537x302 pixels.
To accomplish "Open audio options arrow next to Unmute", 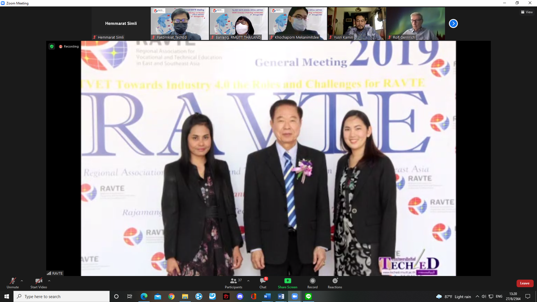I will coord(22,281).
